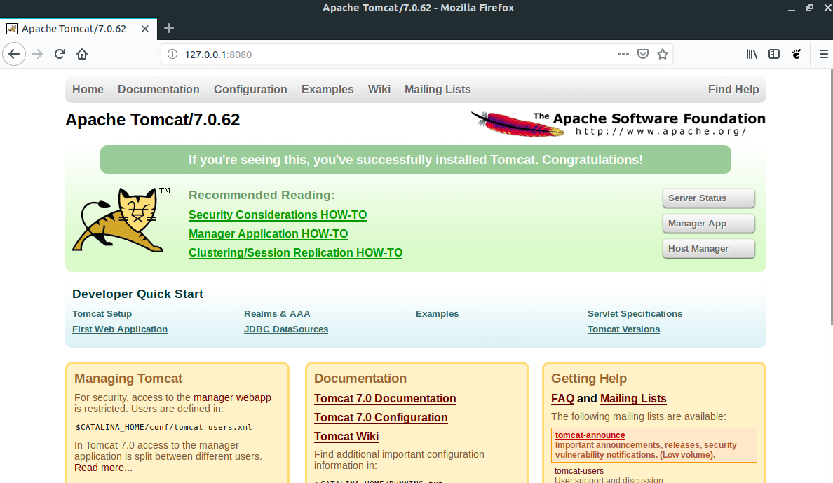Open page actions three-dot menu
The width and height of the screenshot is (833, 483).
pos(623,54)
